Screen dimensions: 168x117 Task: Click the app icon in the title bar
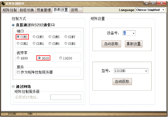pos(3,4)
